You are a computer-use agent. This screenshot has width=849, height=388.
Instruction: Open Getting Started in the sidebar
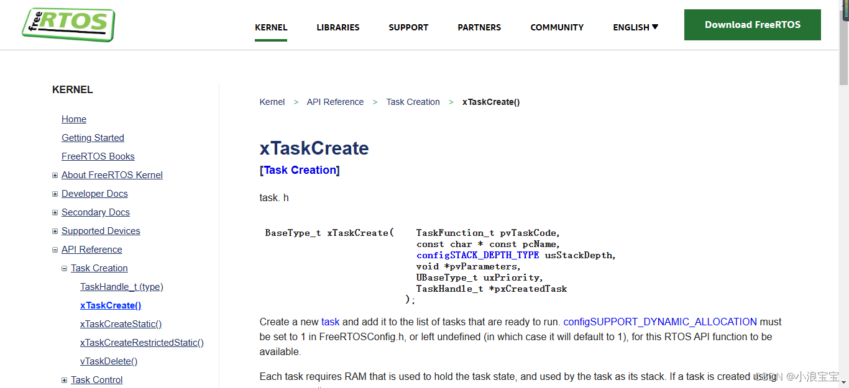click(93, 138)
